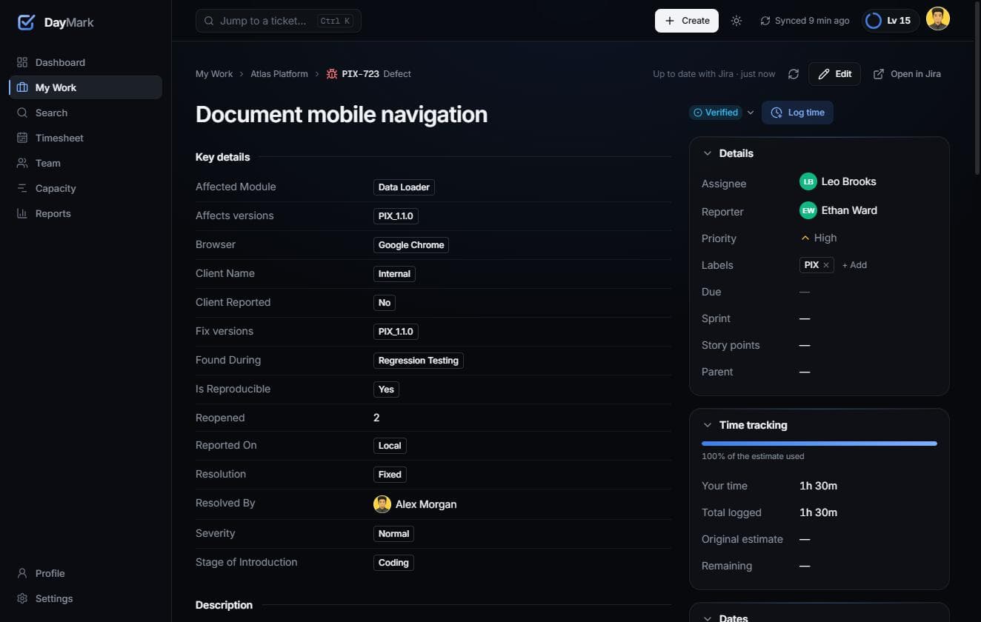This screenshot has height=622, width=981.
Task: Click the High priority arrow icon
Action: tap(805, 238)
